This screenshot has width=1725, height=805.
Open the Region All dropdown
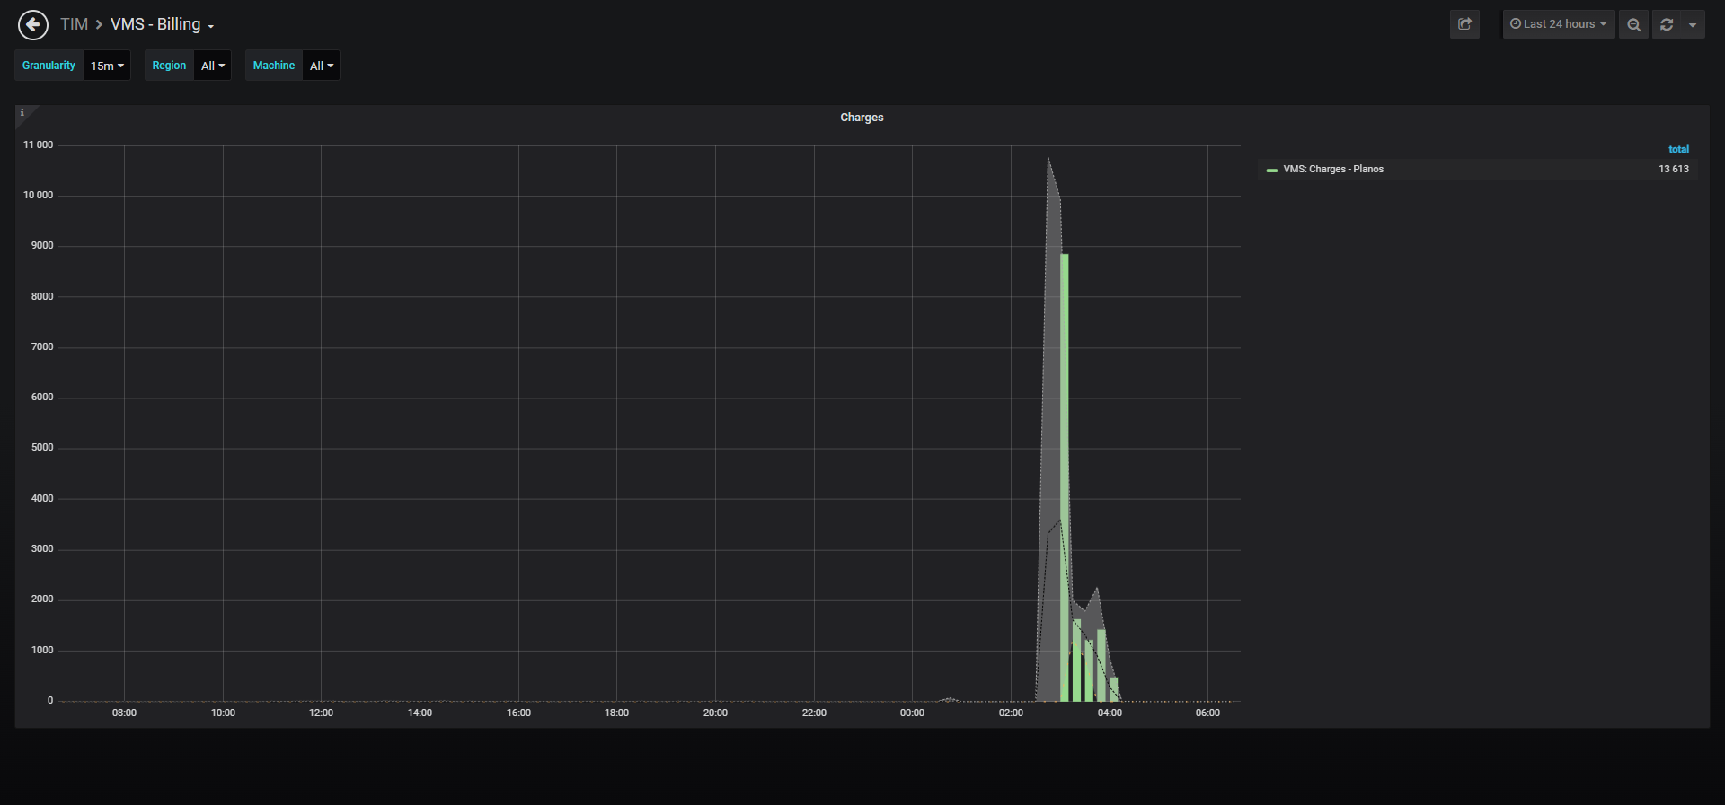[213, 66]
